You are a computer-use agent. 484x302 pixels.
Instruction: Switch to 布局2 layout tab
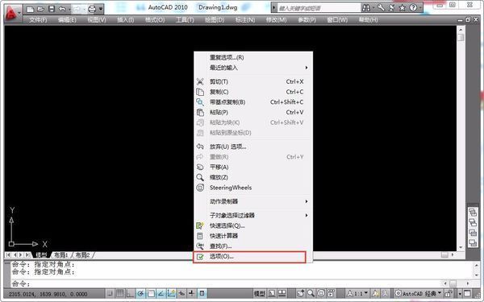[x=82, y=254]
